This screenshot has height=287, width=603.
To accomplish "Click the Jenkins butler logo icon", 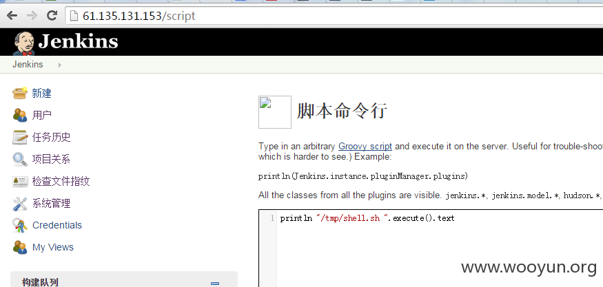I will pos(24,43).
